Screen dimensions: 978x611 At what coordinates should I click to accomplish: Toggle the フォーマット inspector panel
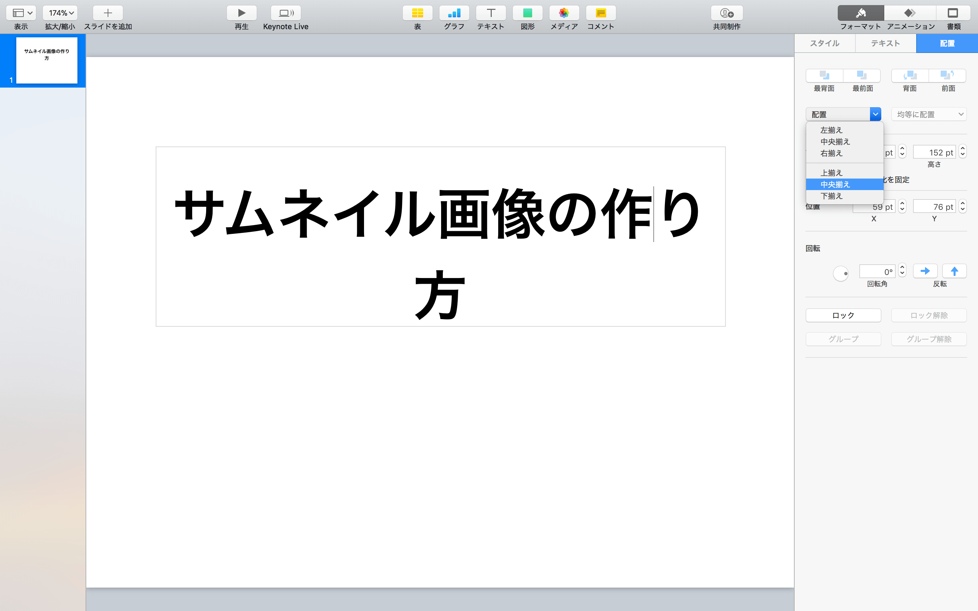(x=861, y=13)
